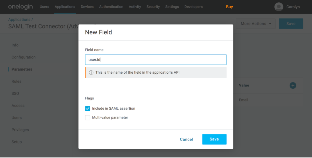Click the onelogin logo
This screenshot has height=158, width=312.
(21, 7)
